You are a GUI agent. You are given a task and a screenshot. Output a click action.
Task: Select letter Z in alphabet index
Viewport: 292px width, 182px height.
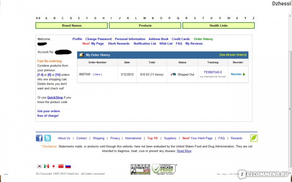[253, 18]
